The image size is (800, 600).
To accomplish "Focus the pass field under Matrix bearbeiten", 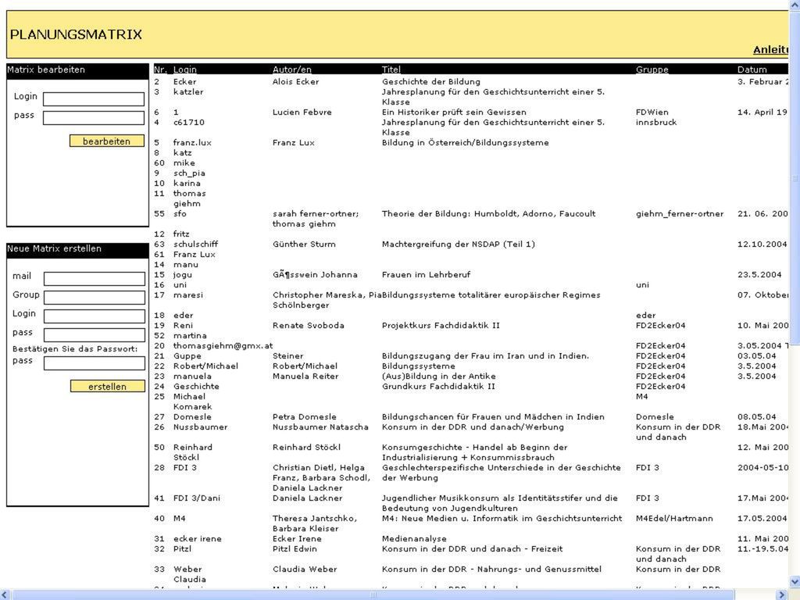I will pyautogui.click(x=94, y=118).
